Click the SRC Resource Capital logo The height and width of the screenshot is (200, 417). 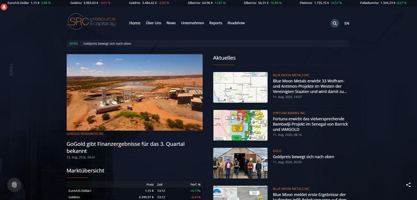click(x=91, y=22)
